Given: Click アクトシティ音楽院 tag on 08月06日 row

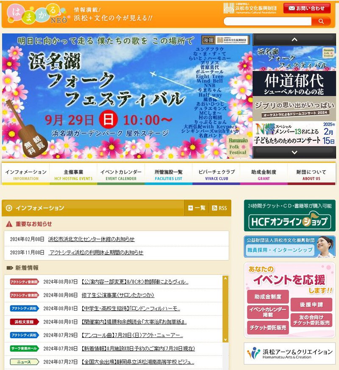Looking at the screenshot, I should [25, 295].
